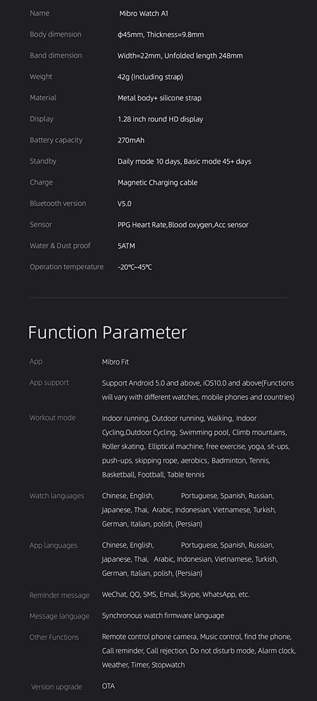
Task: Click the "5ATM" water proof rating
Action: tap(126, 246)
